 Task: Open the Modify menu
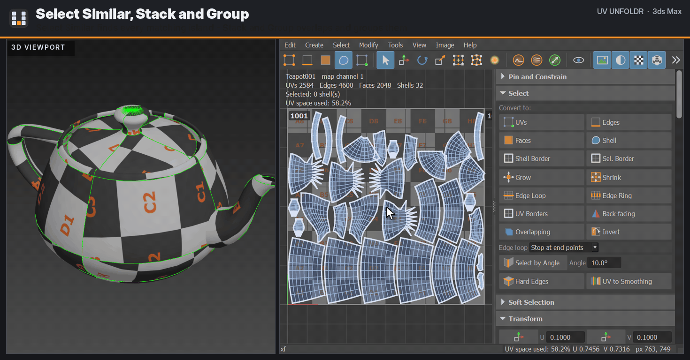[368, 45]
